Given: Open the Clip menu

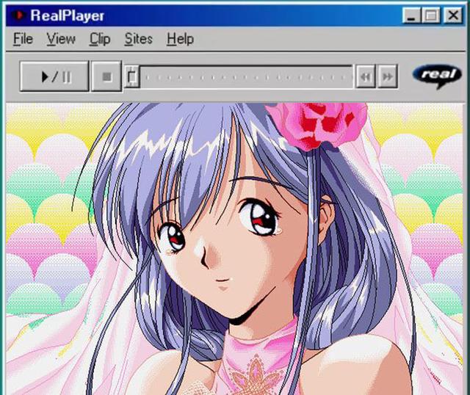Looking at the screenshot, I should coord(100,39).
